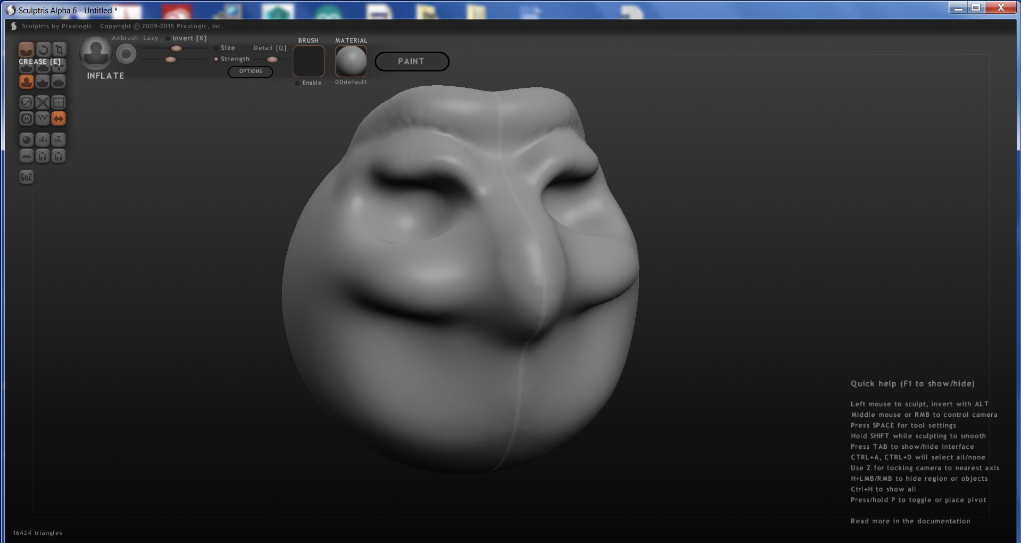Click the Subdivide all grid button
Viewport: 1021px width, 543px height.
59,102
